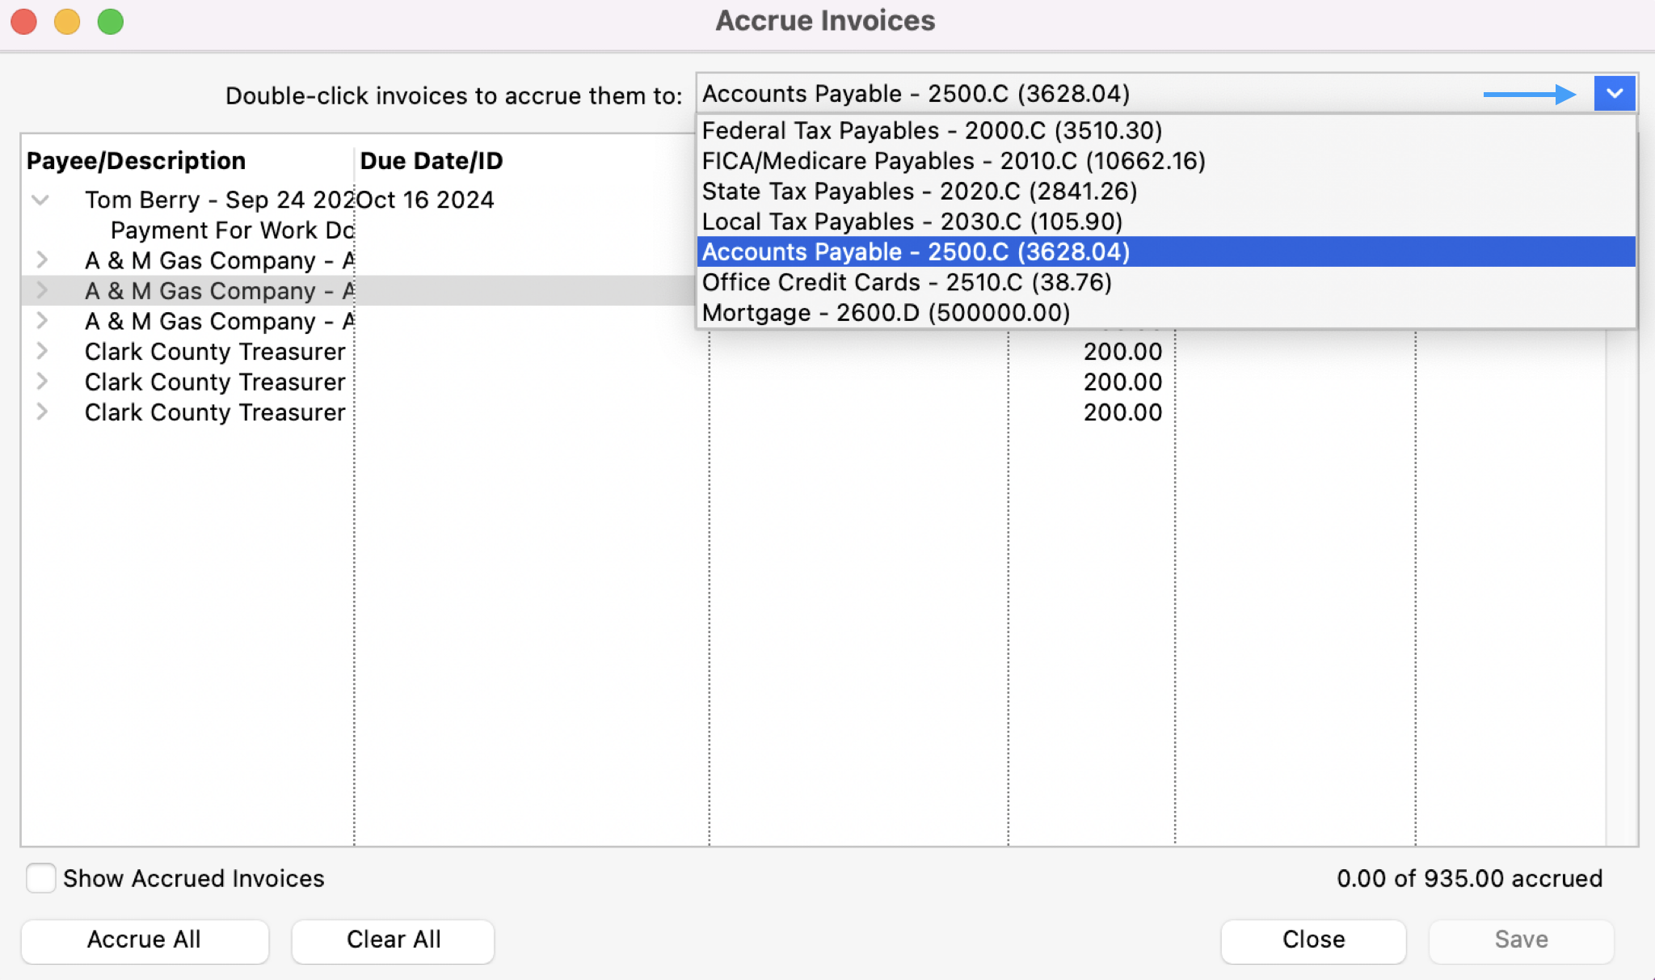
Task: Pick Local Tax Payables - 2030.C entry
Action: coord(912,222)
